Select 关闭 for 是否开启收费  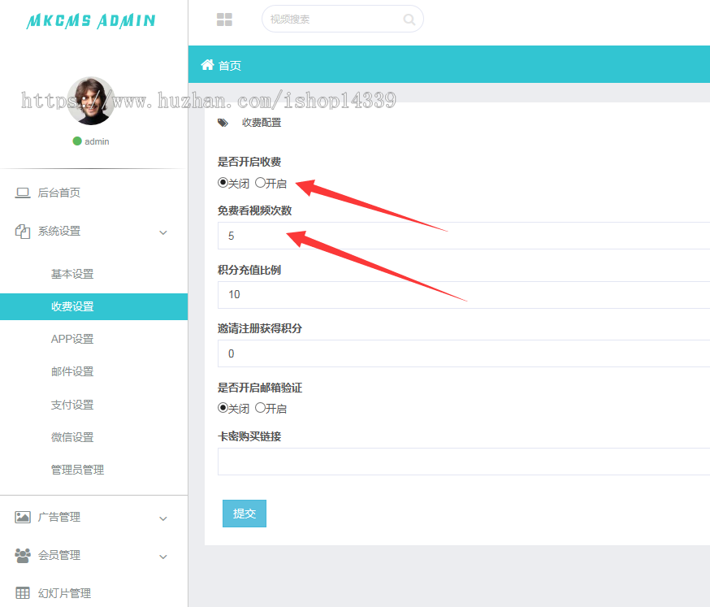[x=223, y=183]
